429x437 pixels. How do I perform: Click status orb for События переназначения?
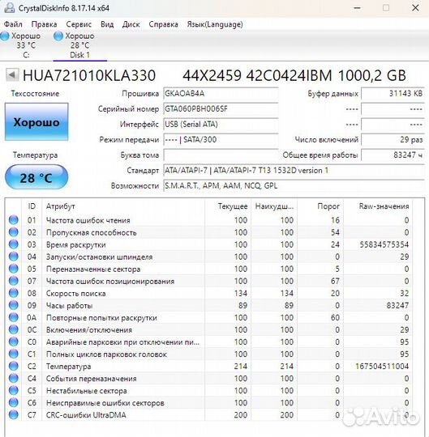tap(14, 378)
